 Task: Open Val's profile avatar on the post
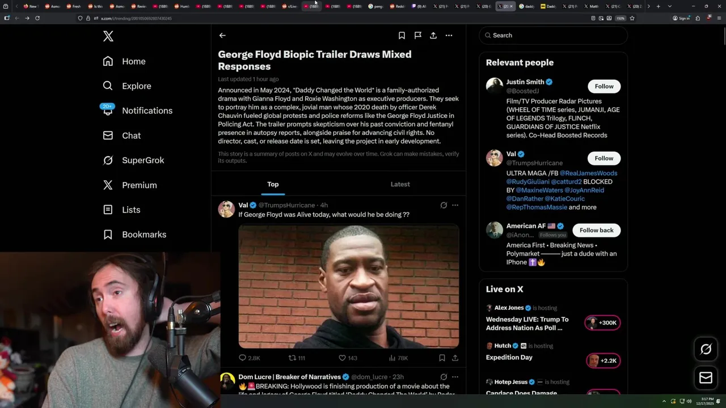tap(226, 209)
